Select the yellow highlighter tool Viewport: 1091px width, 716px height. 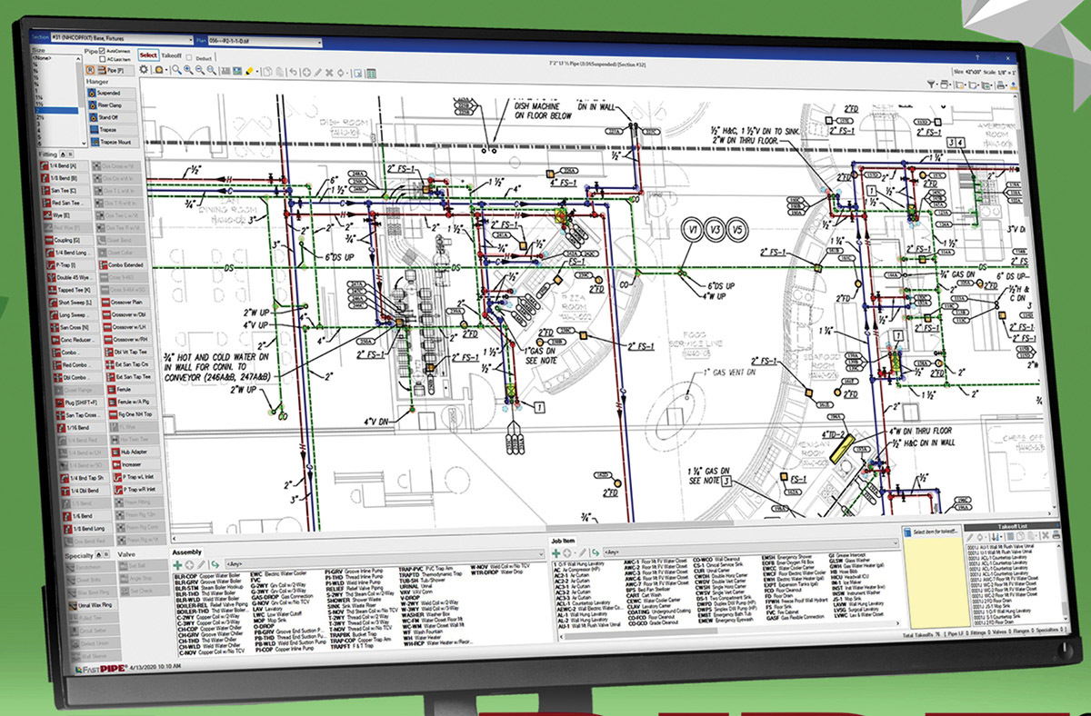coord(248,71)
